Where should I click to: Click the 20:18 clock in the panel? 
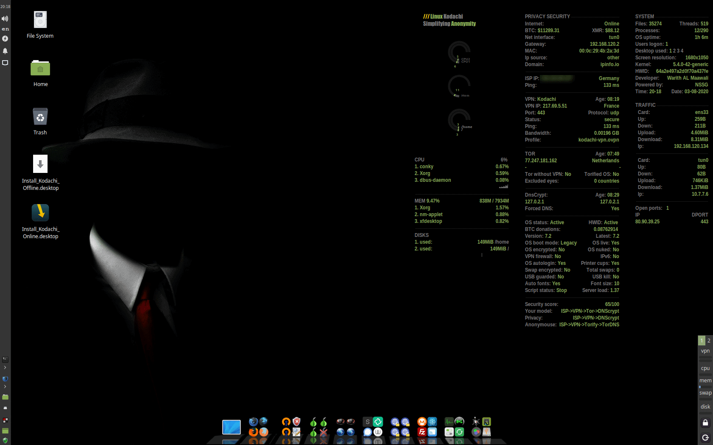coord(5,7)
